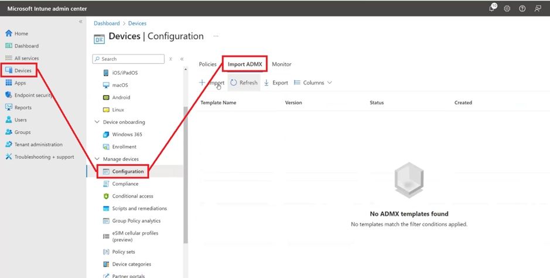Screen dimensions: 550x278
Task: Open Devices in the left navigation
Action: click(23, 70)
